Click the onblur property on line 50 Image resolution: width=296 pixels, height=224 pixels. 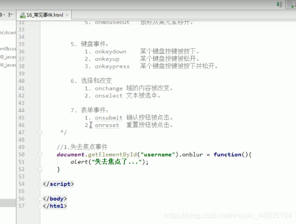pos(192,155)
